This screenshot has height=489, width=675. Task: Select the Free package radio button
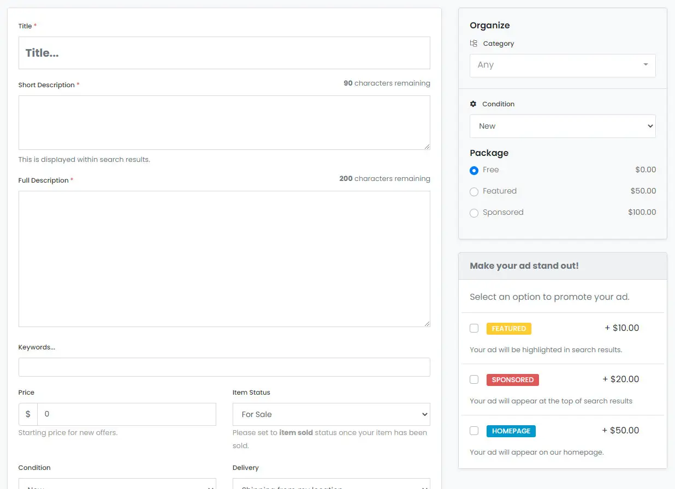pos(474,171)
